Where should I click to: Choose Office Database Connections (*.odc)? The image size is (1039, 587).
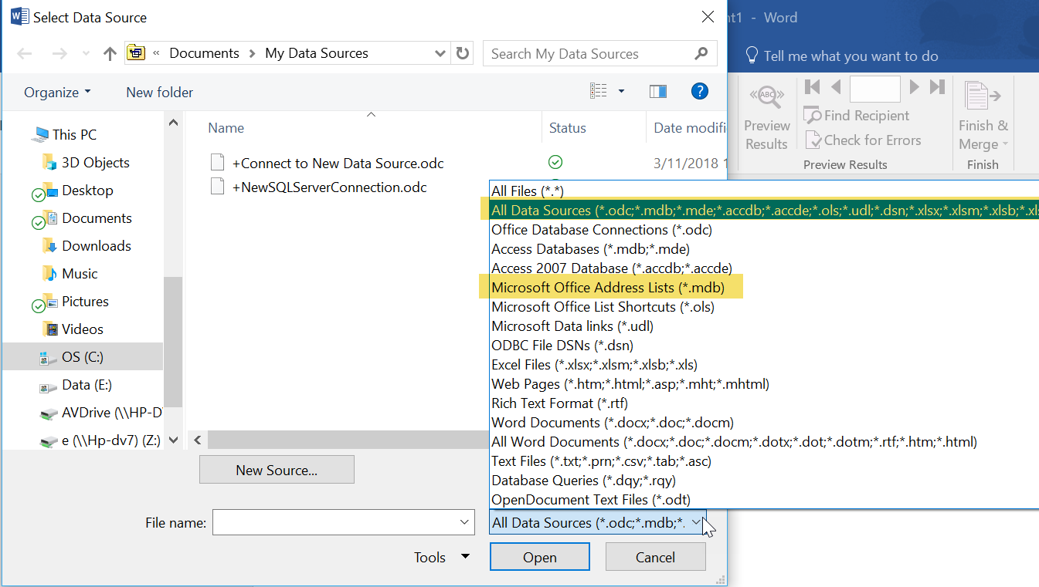(x=602, y=229)
